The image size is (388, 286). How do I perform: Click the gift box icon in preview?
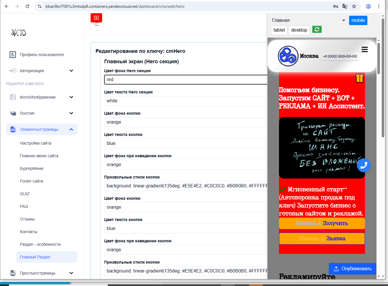coord(360,78)
